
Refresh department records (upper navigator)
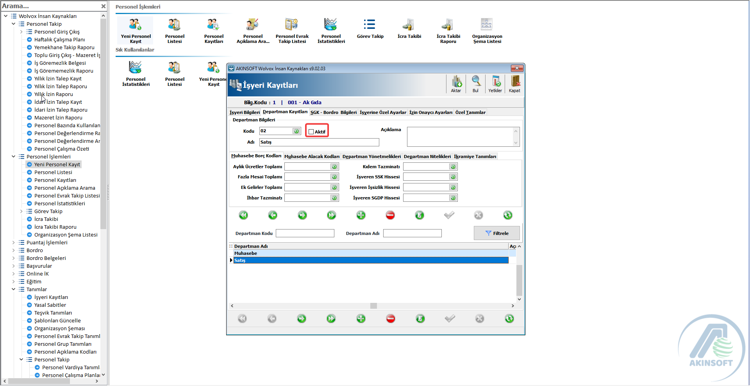[508, 215]
